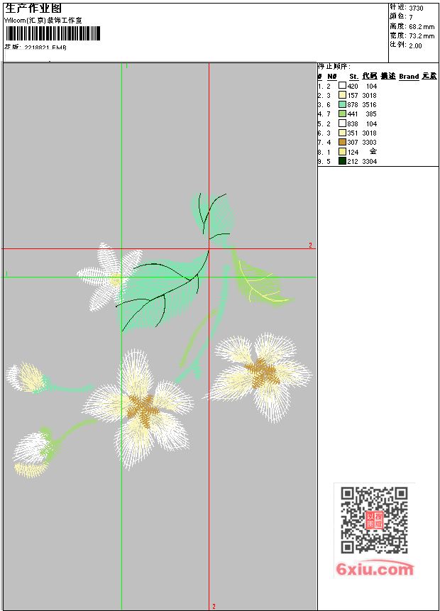Choose the yellow swatch labeled 金
440x611 pixels.
click(342, 152)
